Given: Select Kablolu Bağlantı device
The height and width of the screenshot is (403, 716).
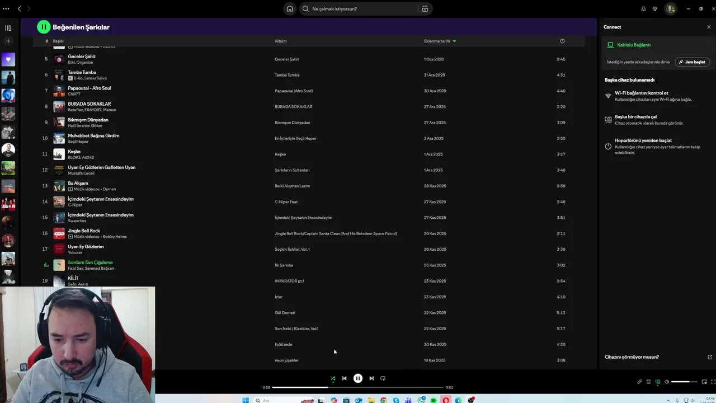Looking at the screenshot, I should (634, 45).
